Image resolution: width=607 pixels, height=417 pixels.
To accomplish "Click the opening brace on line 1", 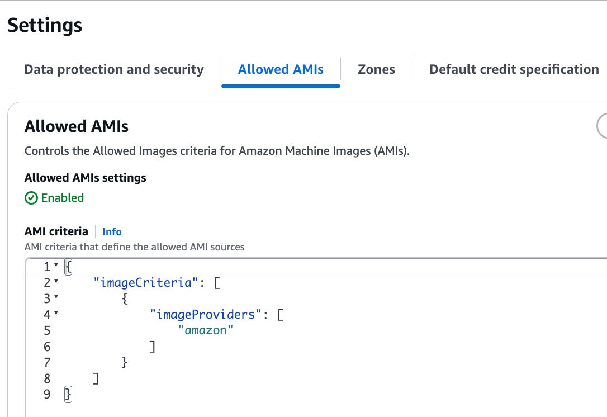I will coord(68,267).
